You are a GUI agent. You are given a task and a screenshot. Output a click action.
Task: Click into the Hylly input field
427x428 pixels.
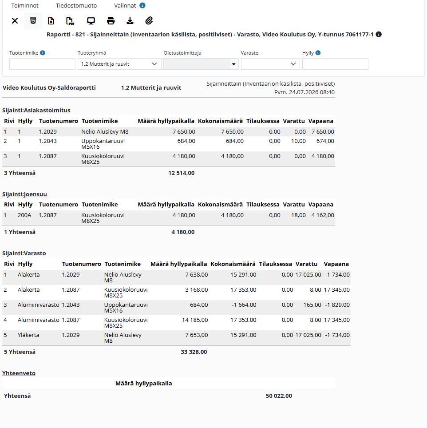click(335, 64)
